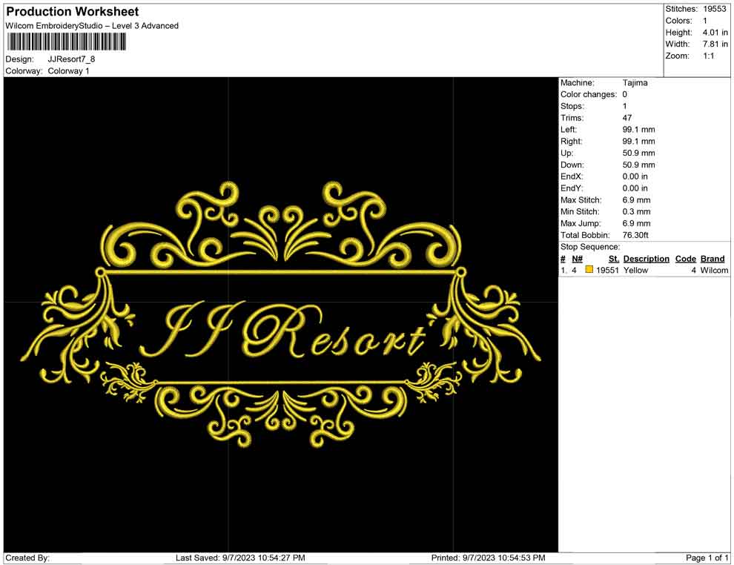Select the Total Bobbin value '76.30ft'
Viewport: 734px width, 565px height.
point(635,235)
